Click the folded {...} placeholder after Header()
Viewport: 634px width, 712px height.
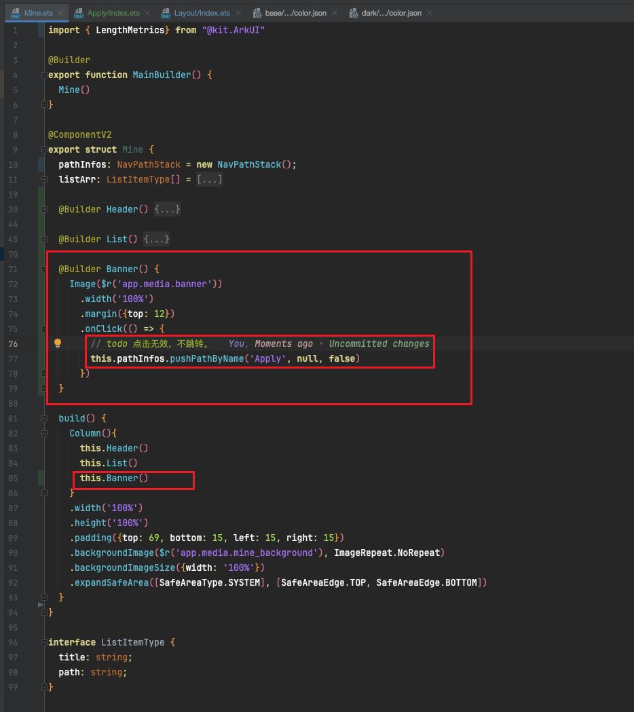(167, 209)
